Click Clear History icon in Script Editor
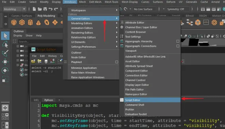Image resolution: width=225 pixels, height=129 pixels. 60,61
